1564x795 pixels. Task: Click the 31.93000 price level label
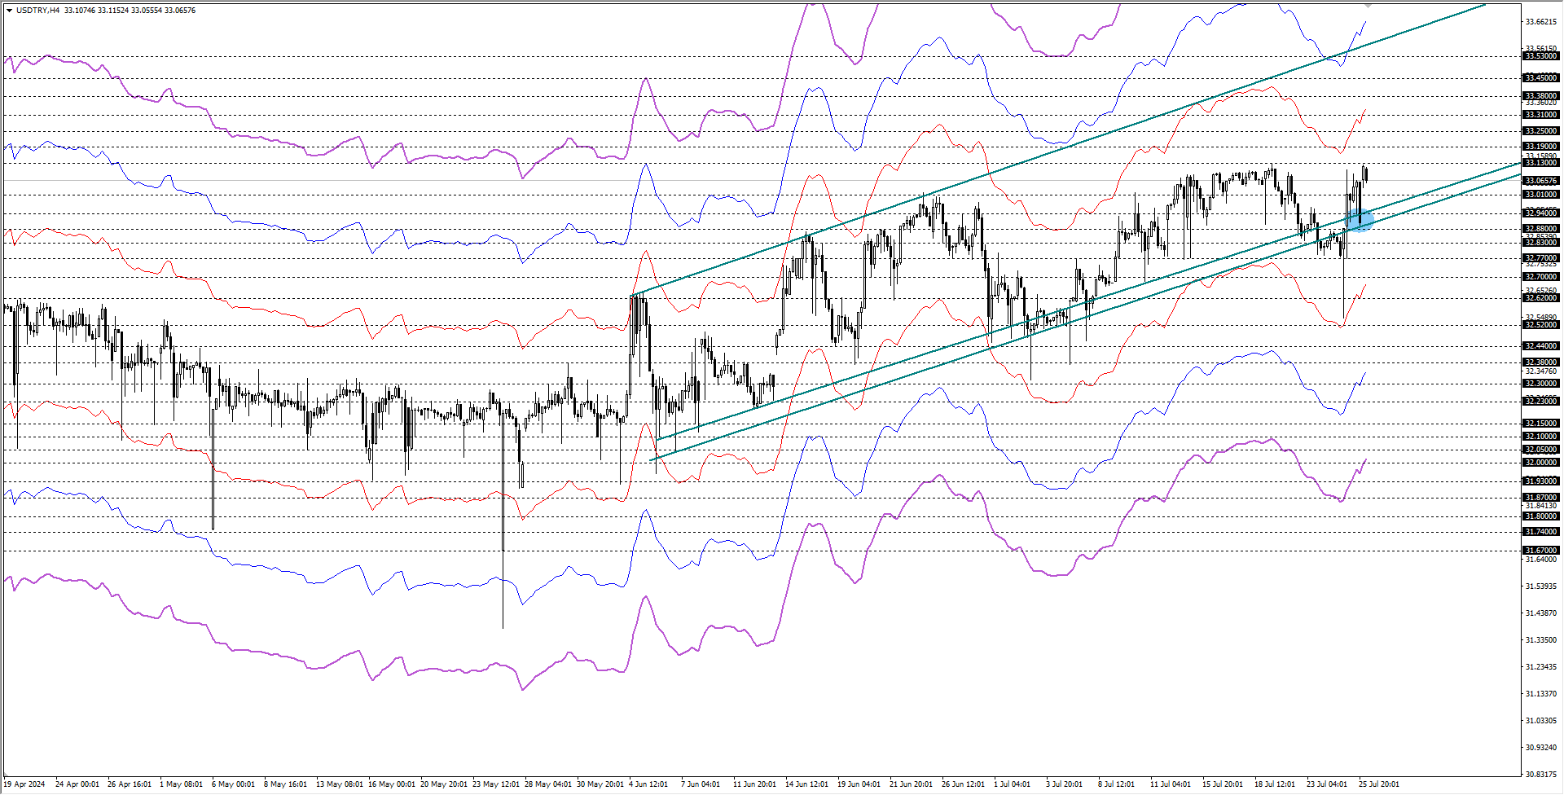pyautogui.click(x=1540, y=481)
